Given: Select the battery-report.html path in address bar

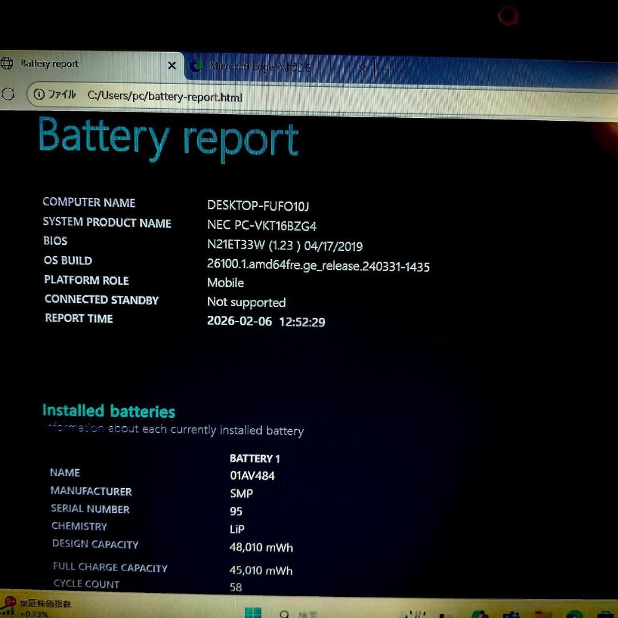Looking at the screenshot, I should pos(166,97).
